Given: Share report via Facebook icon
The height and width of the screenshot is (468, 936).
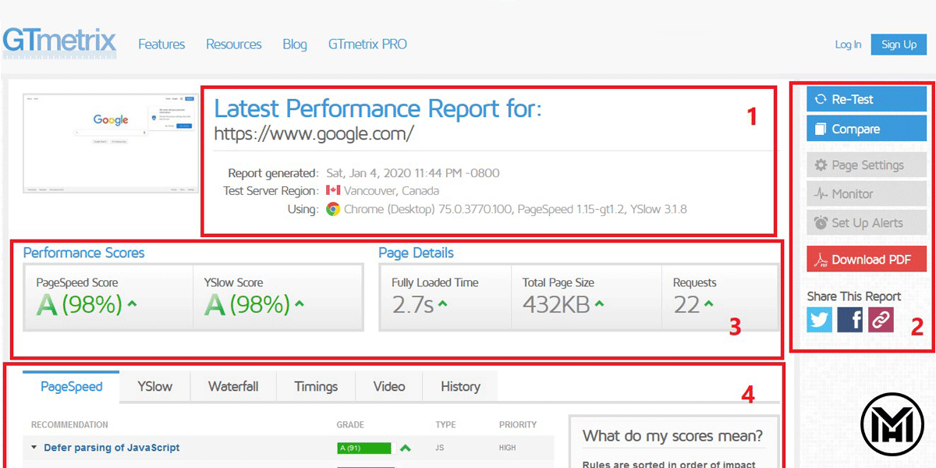Looking at the screenshot, I should [850, 320].
